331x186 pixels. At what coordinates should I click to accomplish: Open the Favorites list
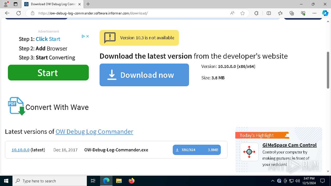point(280,13)
